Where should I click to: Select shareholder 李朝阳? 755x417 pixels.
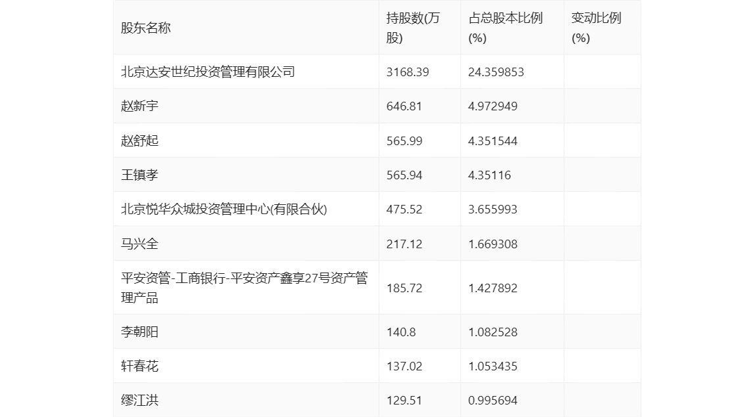click(139, 332)
